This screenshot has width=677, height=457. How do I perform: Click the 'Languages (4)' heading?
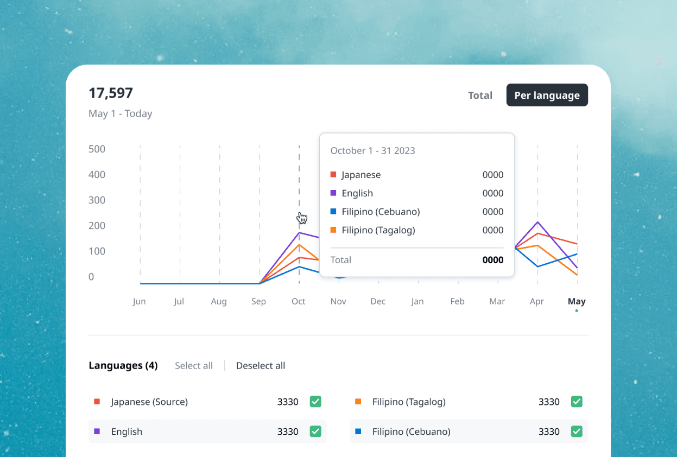(123, 366)
